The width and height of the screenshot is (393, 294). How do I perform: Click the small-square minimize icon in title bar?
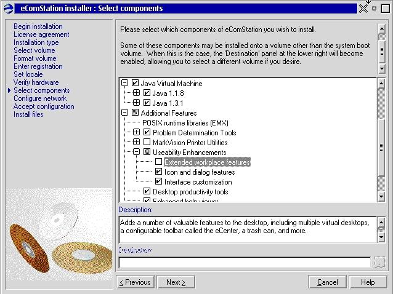coord(375,9)
